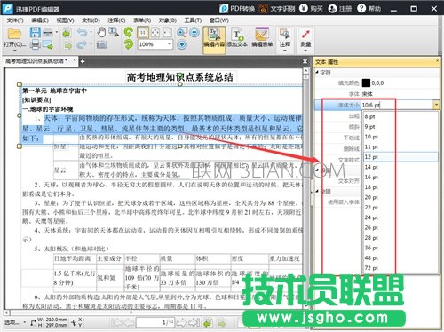
Task: Jump to the first page
Action: click(x=116, y=322)
